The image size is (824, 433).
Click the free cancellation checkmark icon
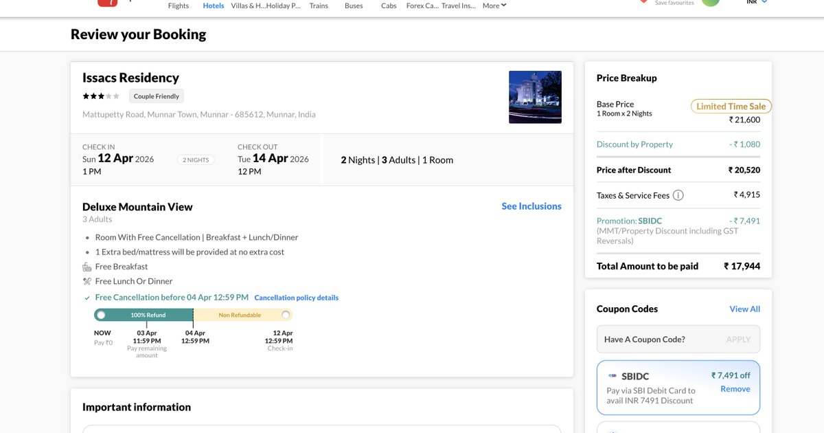tap(87, 298)
